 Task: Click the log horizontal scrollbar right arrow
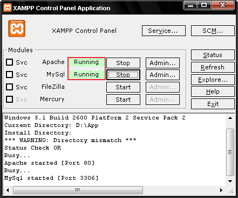click(221, 190)
